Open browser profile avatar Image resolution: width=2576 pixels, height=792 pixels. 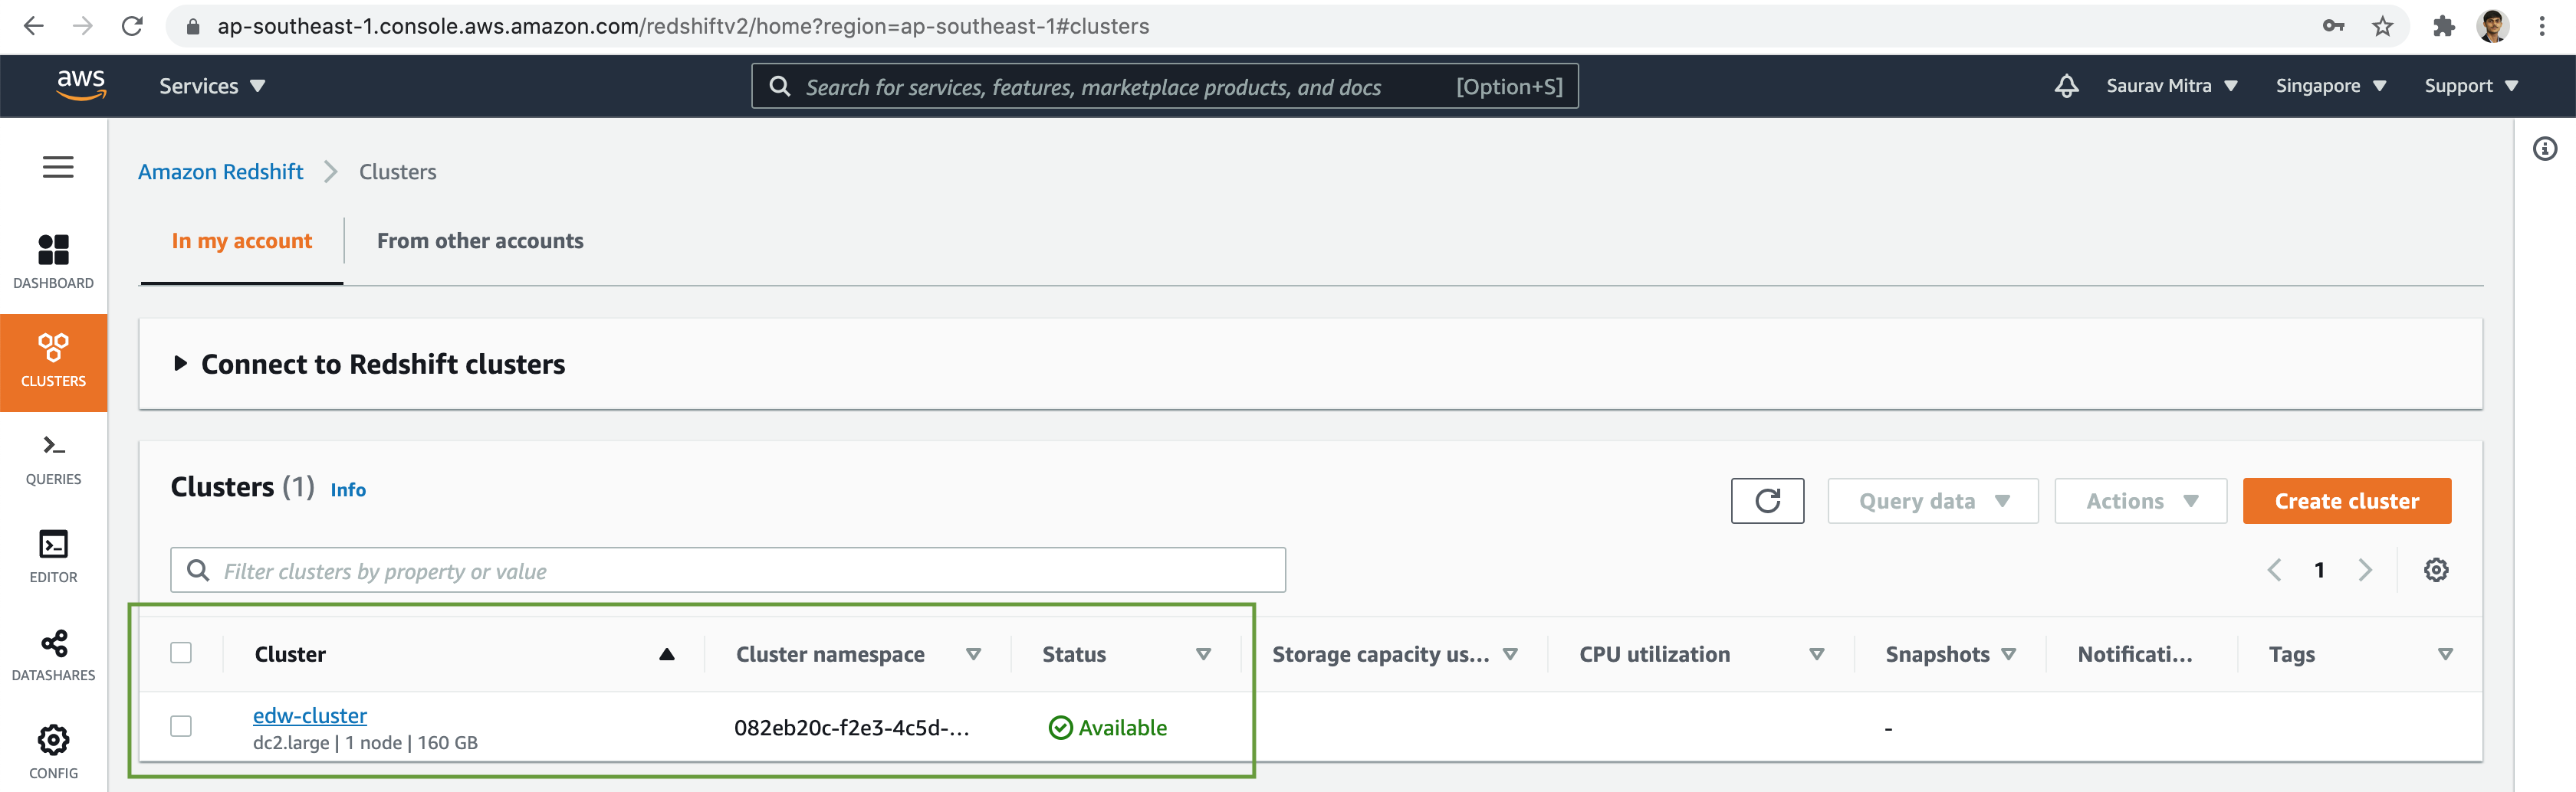pyautogui.click(x=2493, y=26)
